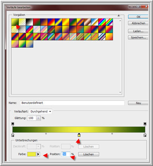Pick the black-to-white gradient preset
The image size is (153, 166).
[29, 22]
